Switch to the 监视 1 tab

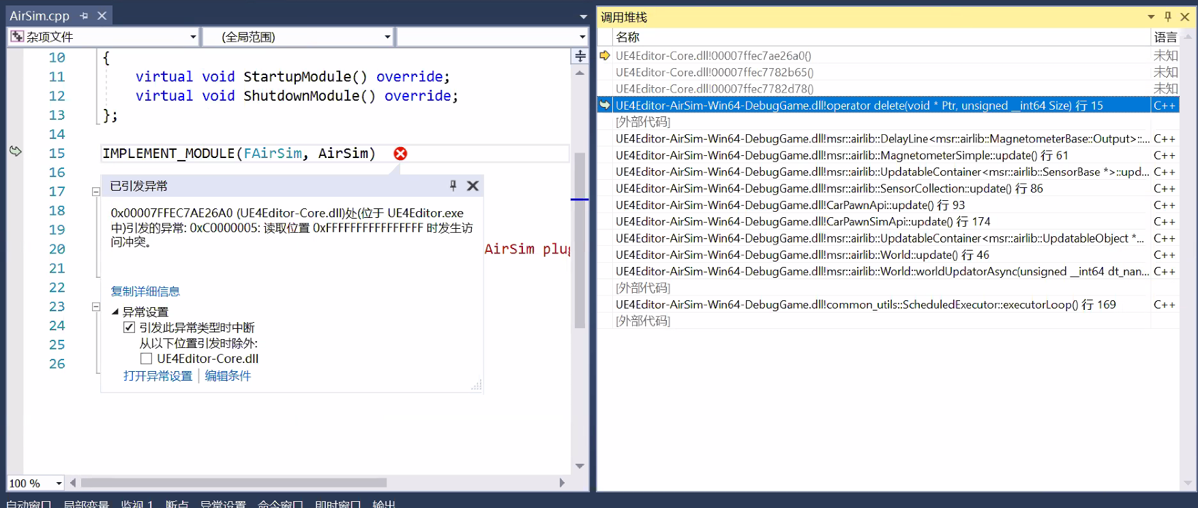click(x=137, y=504)
